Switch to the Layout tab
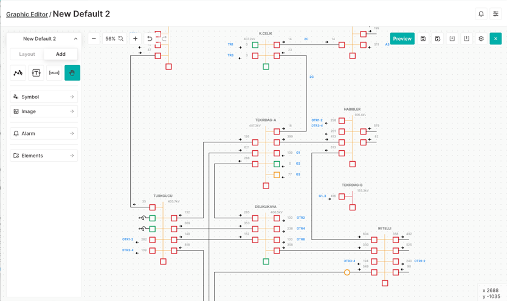 tap(27, 54)
